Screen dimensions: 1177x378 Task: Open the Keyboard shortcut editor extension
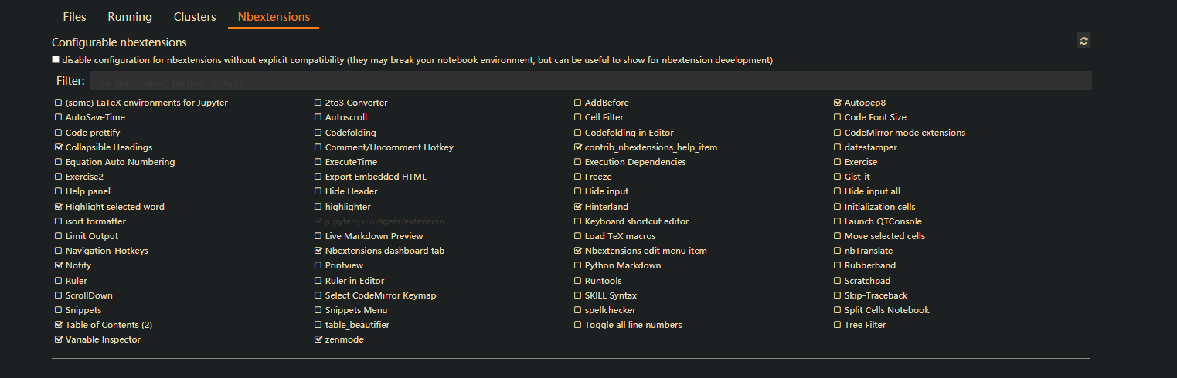(x=636, y=221)
